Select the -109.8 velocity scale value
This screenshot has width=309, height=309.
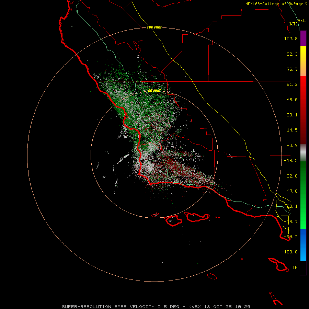289,252
